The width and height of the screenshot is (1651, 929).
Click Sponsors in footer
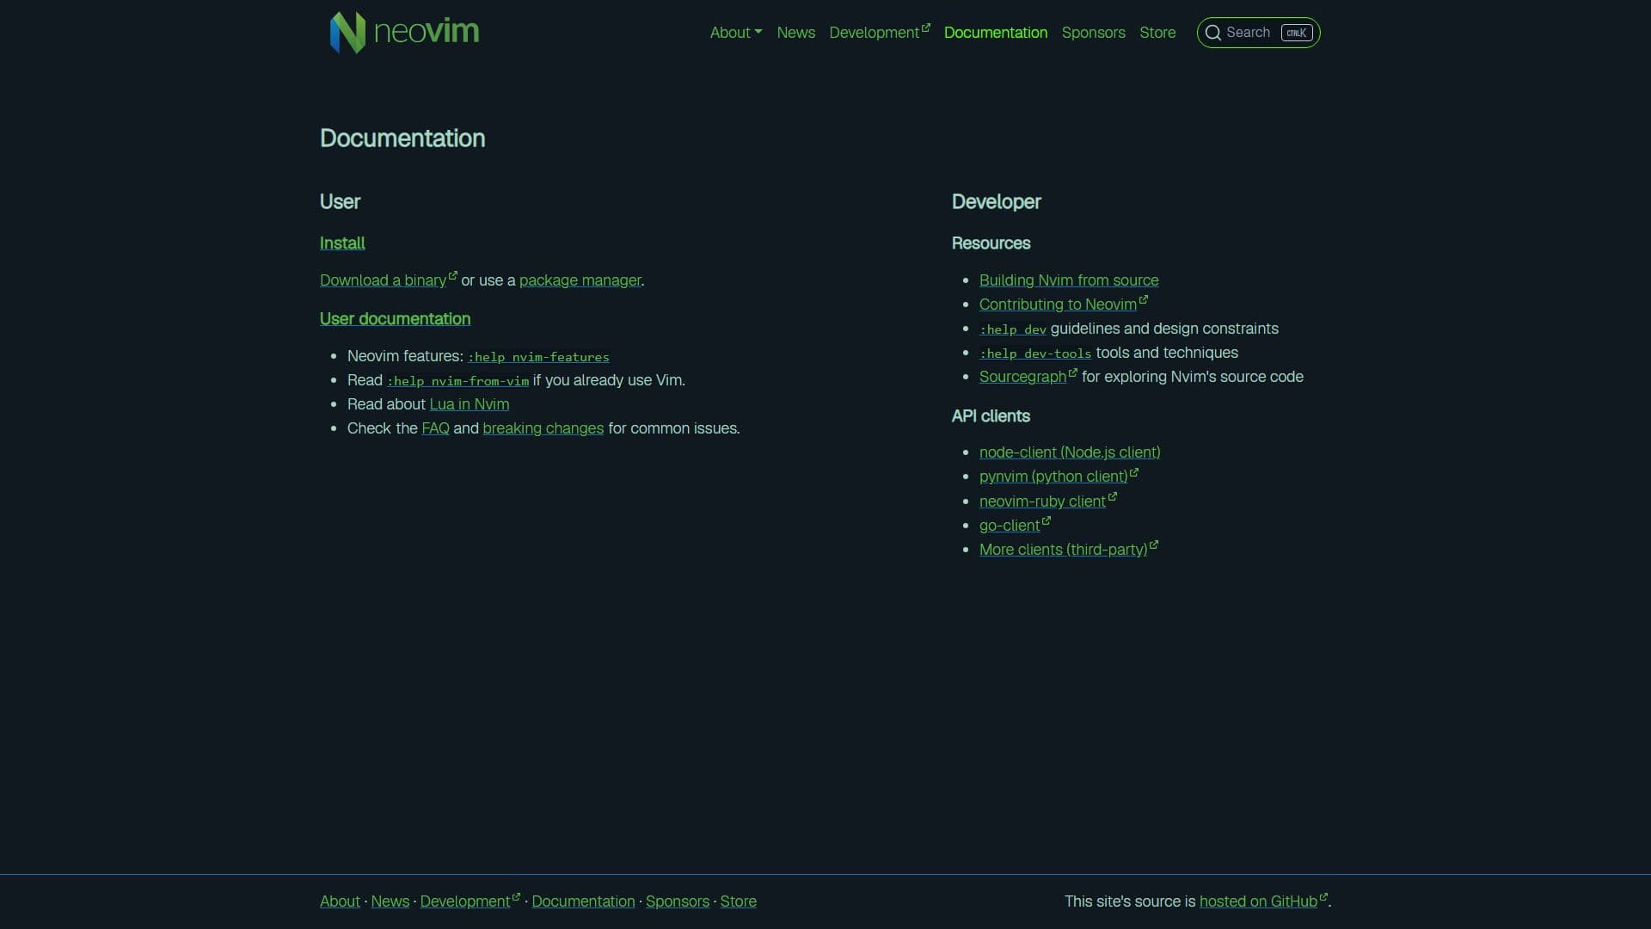(x=678, y=901)
